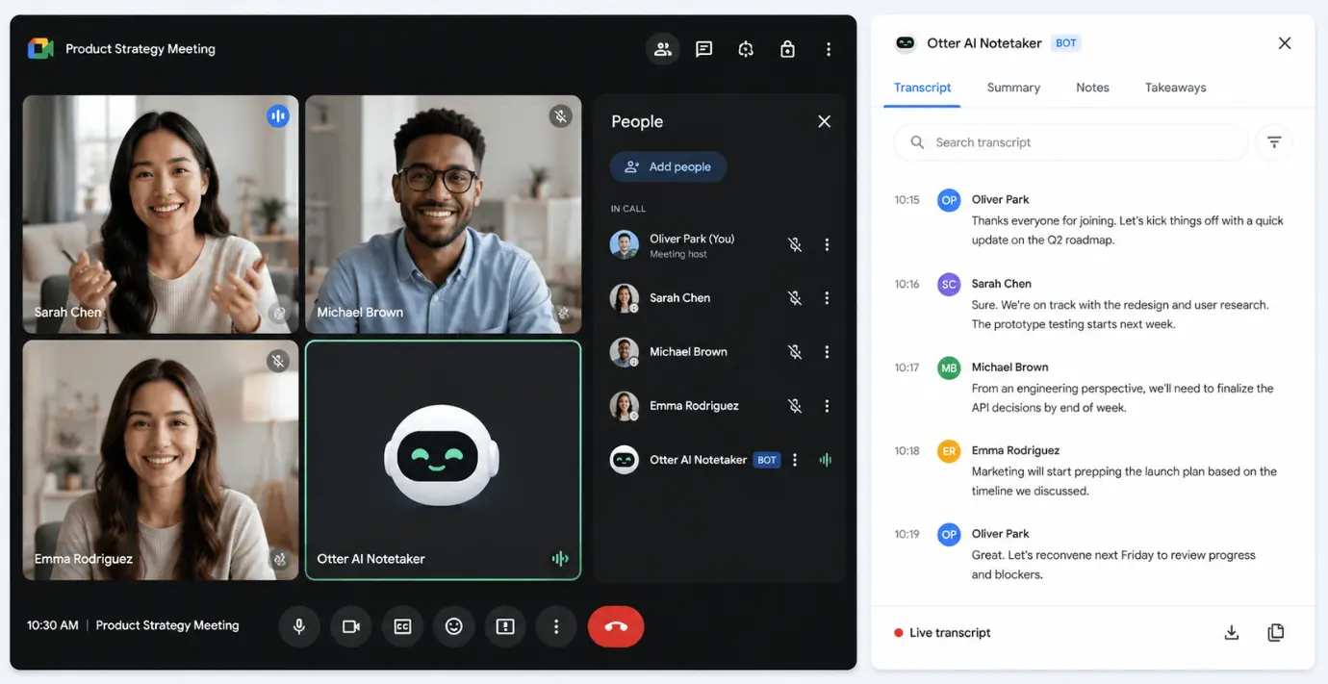Click "Sarah Chen" name in transcript
The image size is (1328, 684).
click(x=1001, y=284)
